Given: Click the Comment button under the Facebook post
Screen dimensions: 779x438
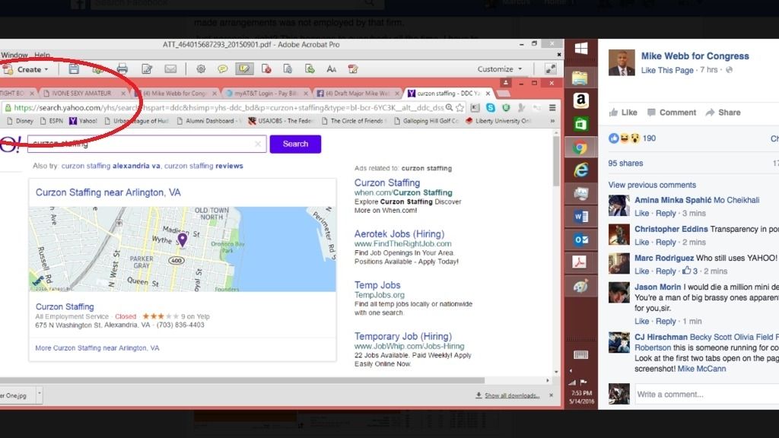Looking at the screenshot, I should coord(671,113).
